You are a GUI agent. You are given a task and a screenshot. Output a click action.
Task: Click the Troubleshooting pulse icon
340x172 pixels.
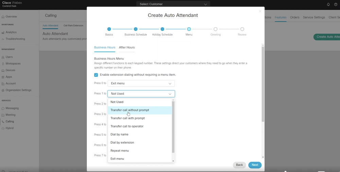pyautogui.click(x=3, y=39)
